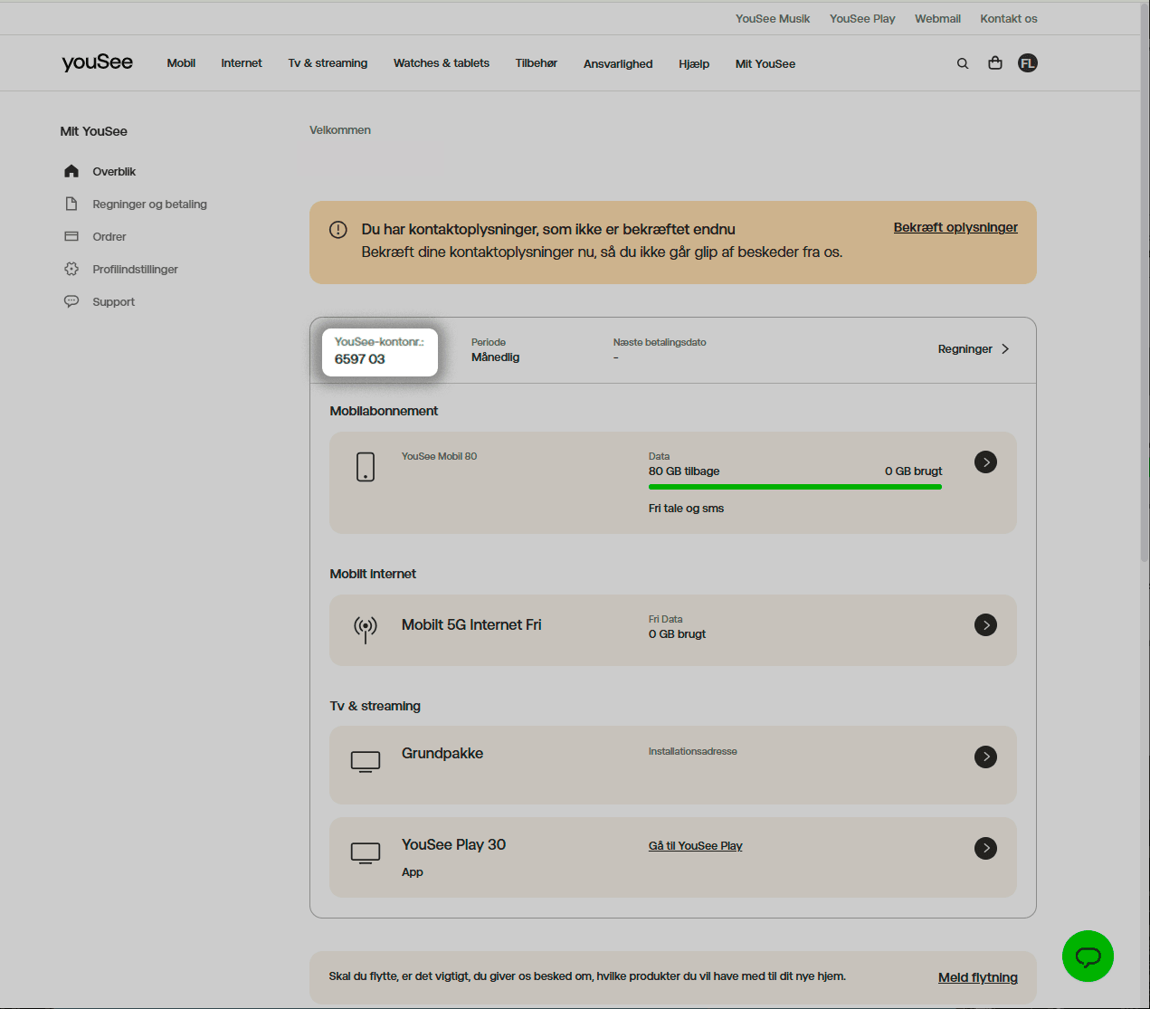This screenshot has height=1009, width=1150.
Task: Select Watches & tablets in navigation
Action: 442,63
